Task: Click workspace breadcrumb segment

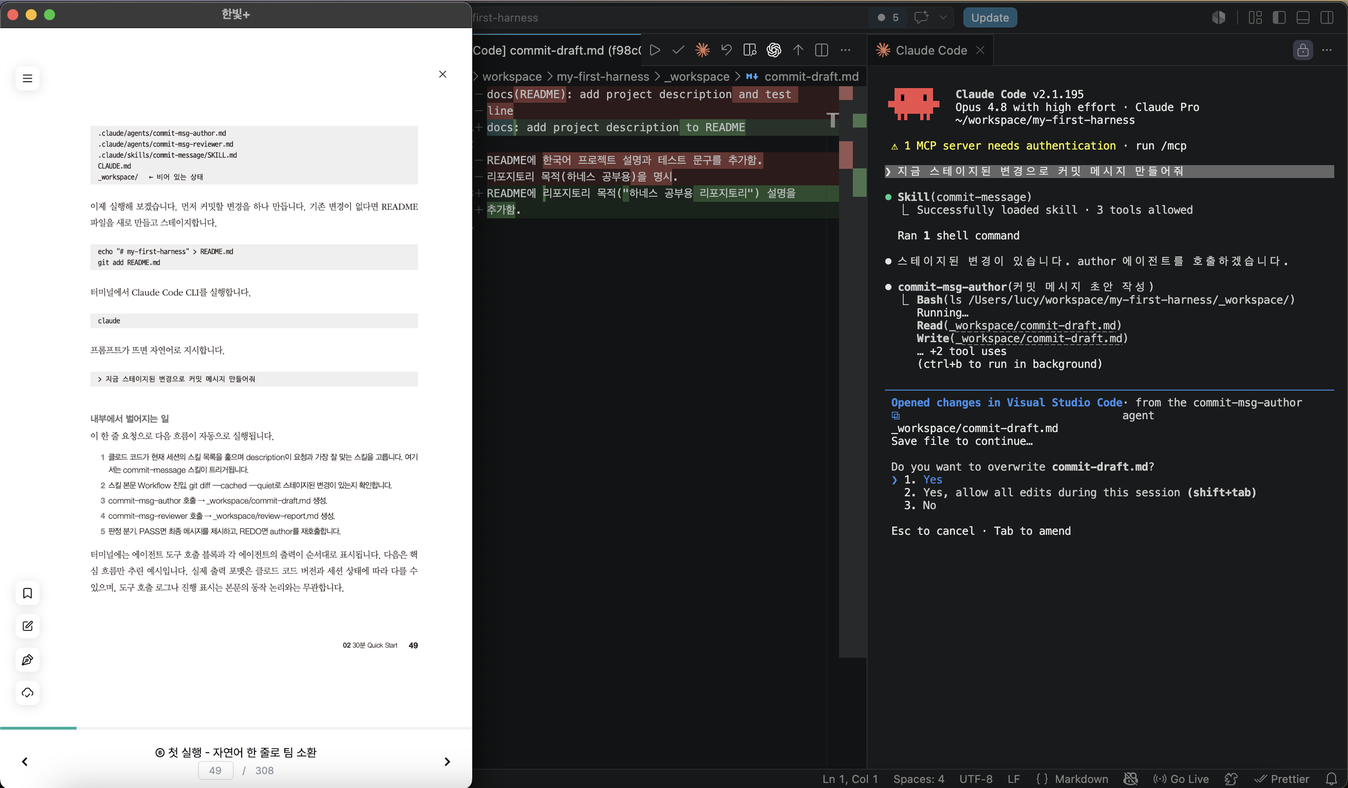Action: (x=512, y=77)
